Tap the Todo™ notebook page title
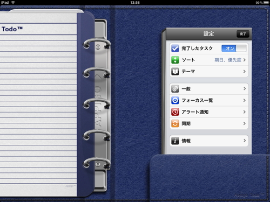Image resolution: width=270 pixels, height=202 pixels. coord(12,29)
